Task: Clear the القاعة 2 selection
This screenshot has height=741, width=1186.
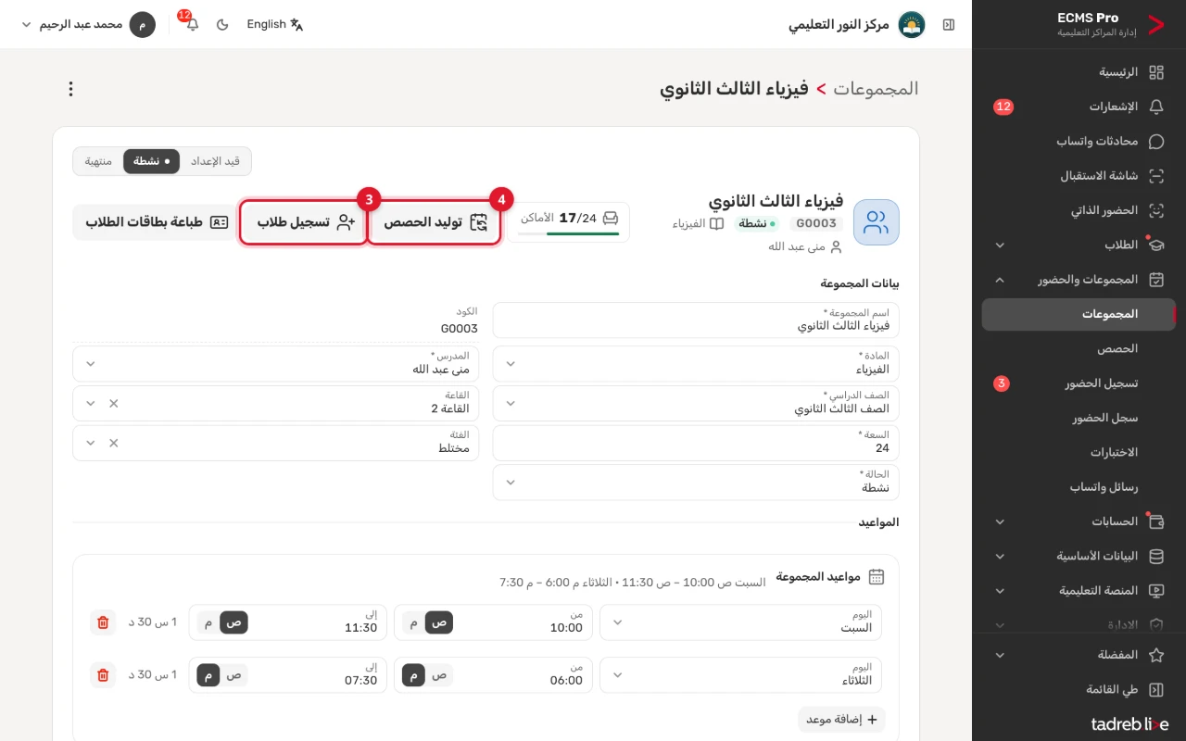Action: 114,404
